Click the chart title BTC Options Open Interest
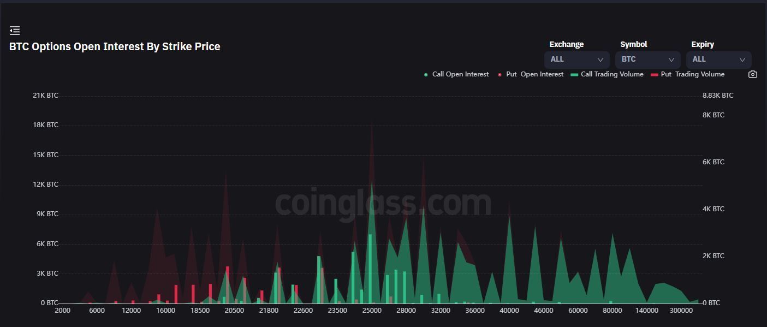Image resolution: width=767 pixels, height=327 pixels. pyautogui.click(x=115, y=46)
